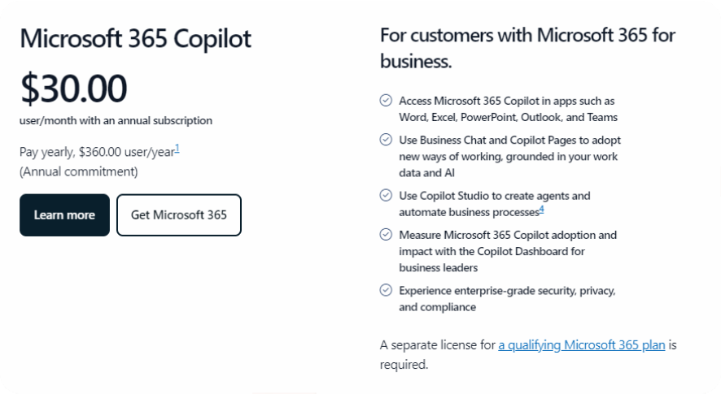This screenshot has width=721, height=394.
Task: Open footnote 1 after user/year
Action: point(177,149)
